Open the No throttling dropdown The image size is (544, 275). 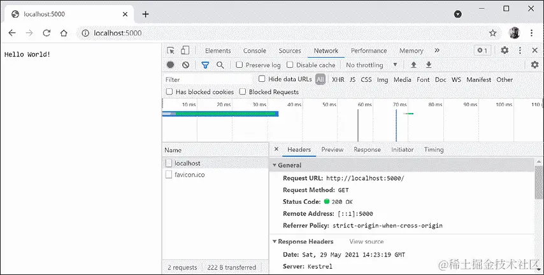pyautogui.click(x=371, y=65)
